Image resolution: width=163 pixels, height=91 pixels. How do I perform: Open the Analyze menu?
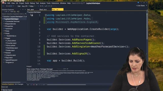click(x=43, y=3)
